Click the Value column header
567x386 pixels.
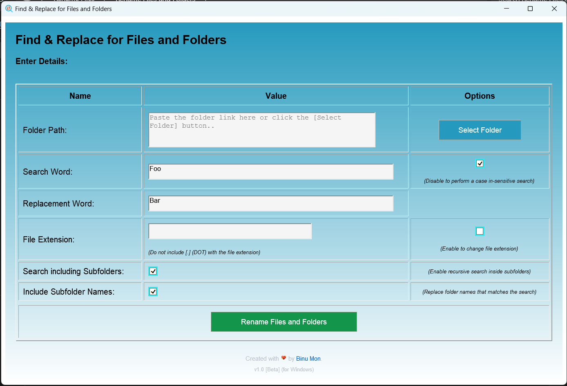pyautogui.click(x=276, y=96)
